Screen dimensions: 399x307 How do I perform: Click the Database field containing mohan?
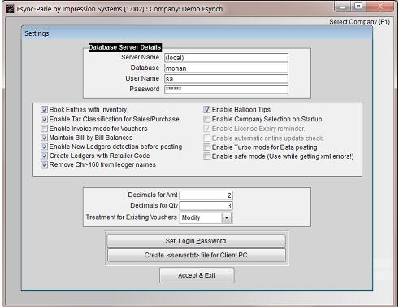(226, 68)
